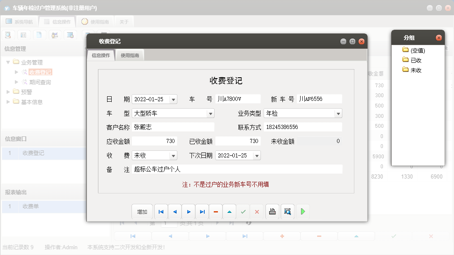The height and width of the screenshot is (255, 454).
Task: Open the 业务类型 dropdown
Action: [339, 113]
